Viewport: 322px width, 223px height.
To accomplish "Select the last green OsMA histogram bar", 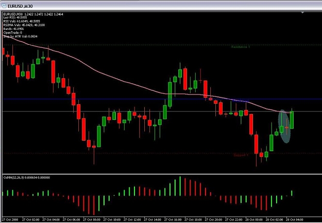I will coord(292,193).
